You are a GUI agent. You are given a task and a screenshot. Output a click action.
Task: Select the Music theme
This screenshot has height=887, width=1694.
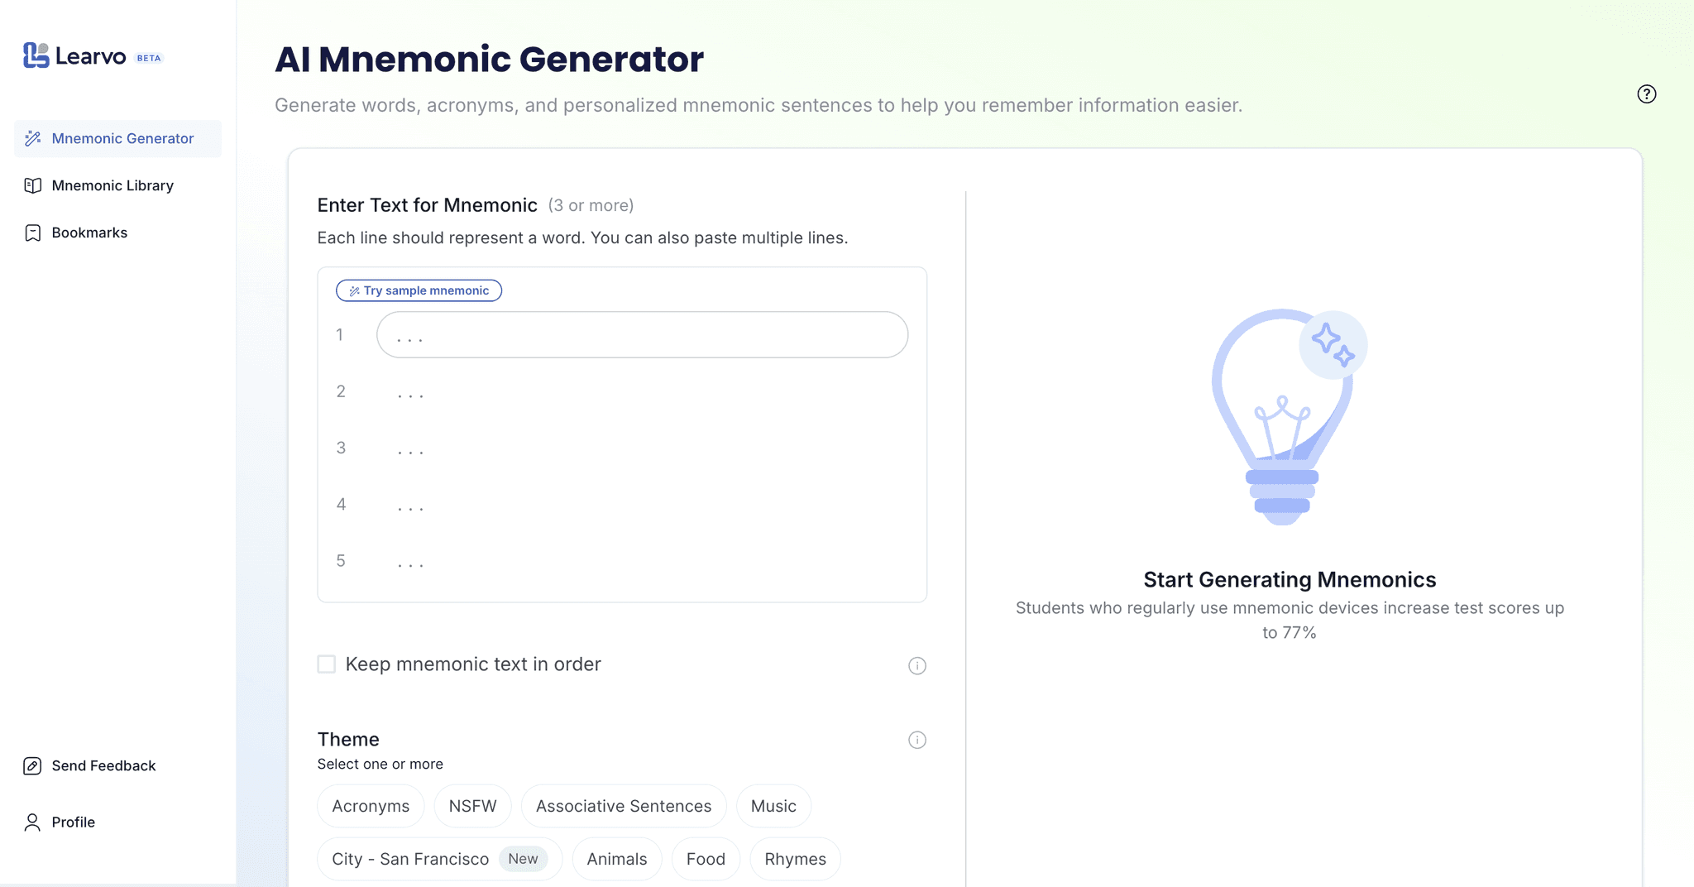[773, 805]
